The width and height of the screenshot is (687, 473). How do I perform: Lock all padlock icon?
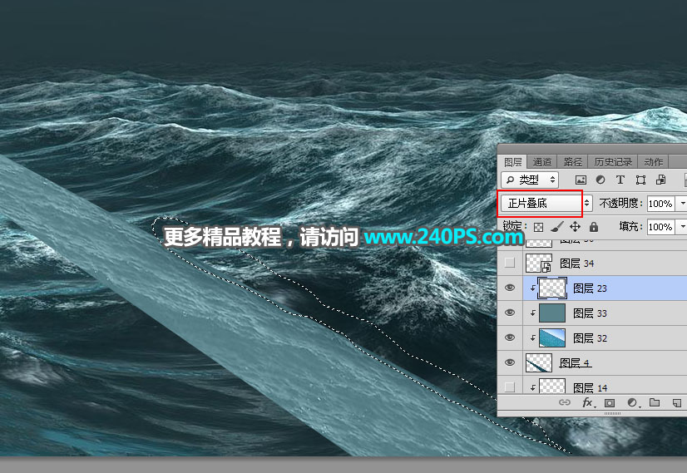coord(594,226)
